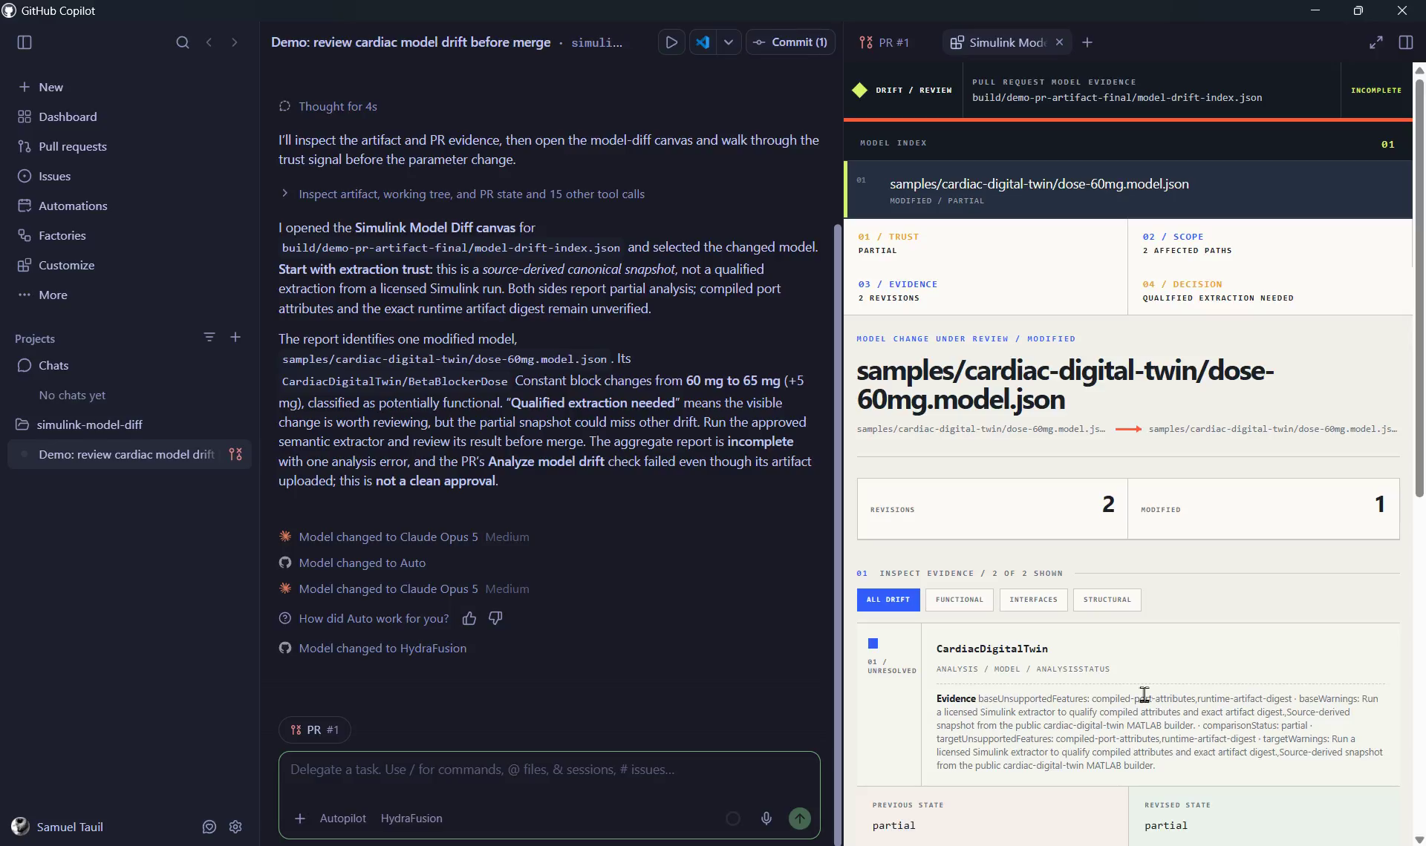Expand the dropdown next to VS Code

click(x=729, y=42)
